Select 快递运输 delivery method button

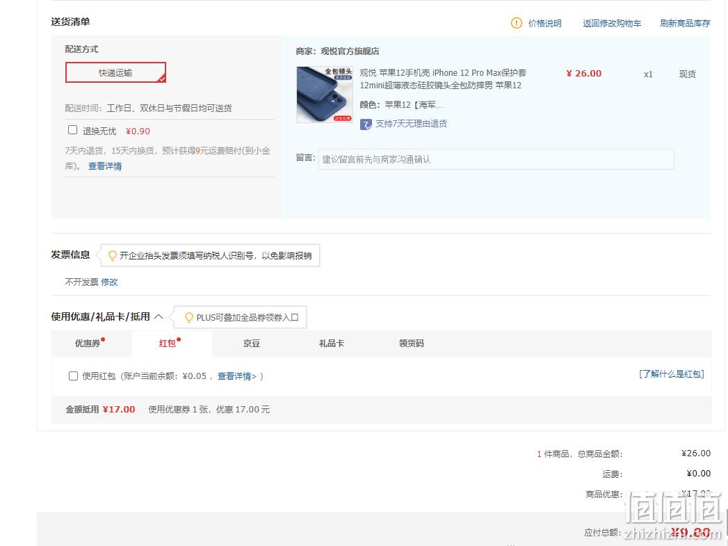click(115, 72)
